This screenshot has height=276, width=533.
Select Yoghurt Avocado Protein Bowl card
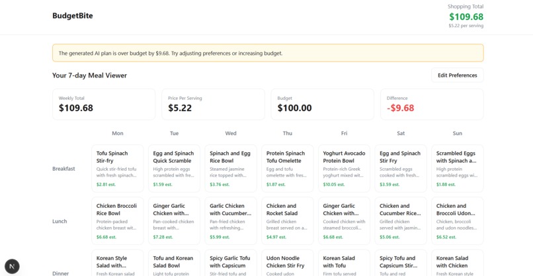coord(344,169)
